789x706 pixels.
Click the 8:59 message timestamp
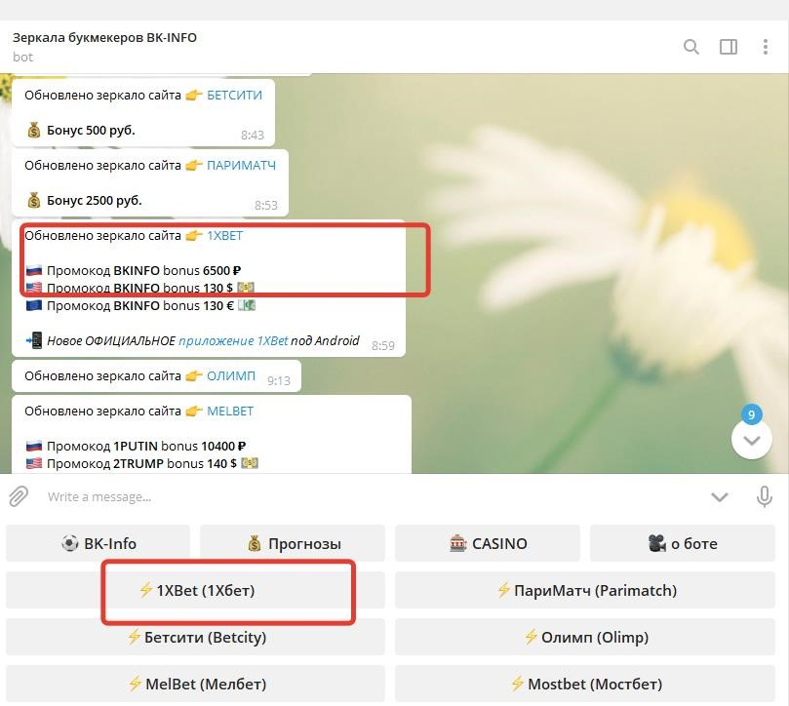pos(383,345)
